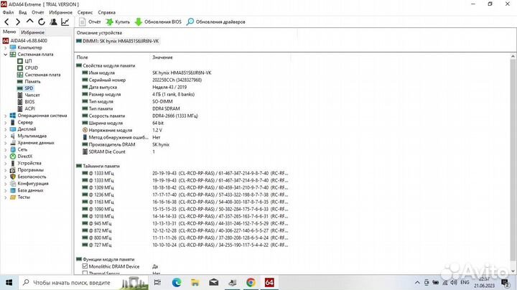
Task: Open Обновления BIOS updates
Action: (x=158, y=22)
